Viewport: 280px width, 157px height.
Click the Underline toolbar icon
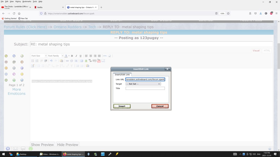click(80, 56)
